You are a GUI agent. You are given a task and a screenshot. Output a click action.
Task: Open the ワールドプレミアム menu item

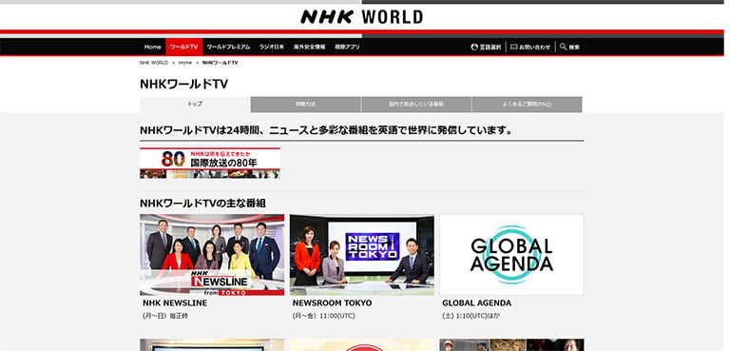pyautogui.click(x=228, y=47)
